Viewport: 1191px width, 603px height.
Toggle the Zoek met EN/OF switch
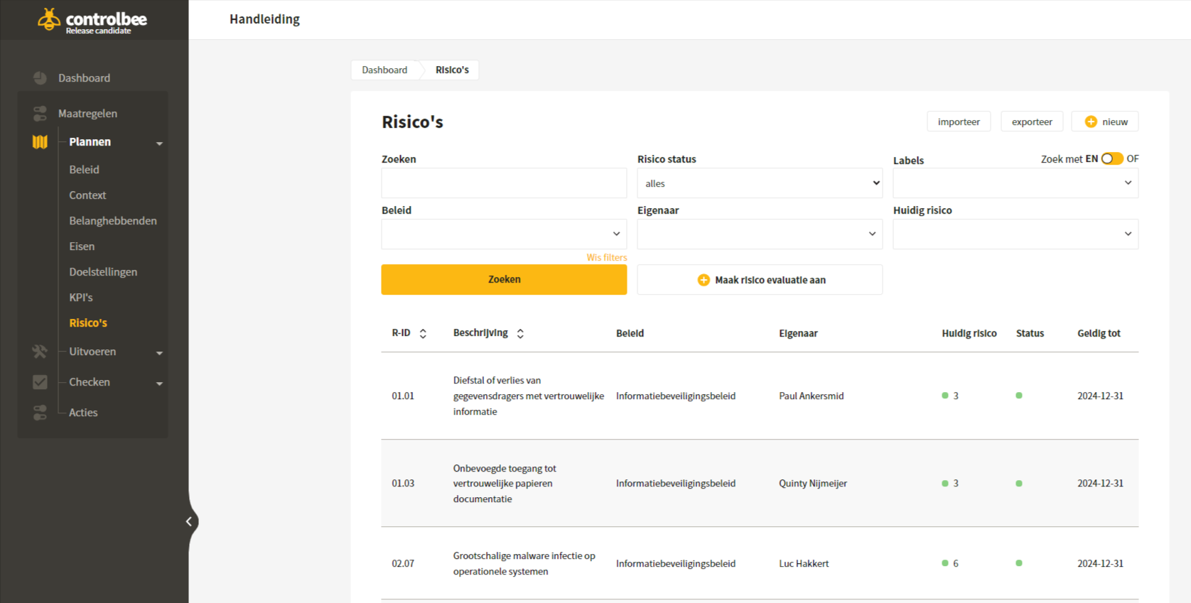click(x=1112, y=158)
